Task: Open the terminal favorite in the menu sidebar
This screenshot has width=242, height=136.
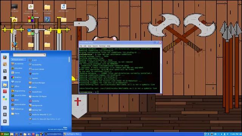Action: (5, 78)
